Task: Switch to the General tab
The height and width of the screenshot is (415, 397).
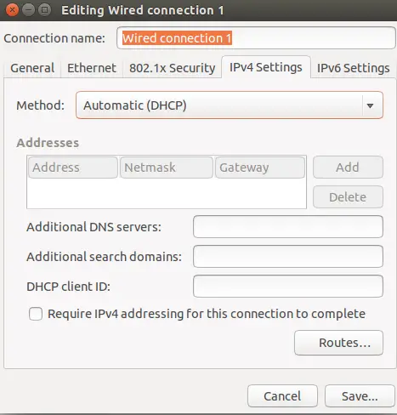Action: coord(32,68)
